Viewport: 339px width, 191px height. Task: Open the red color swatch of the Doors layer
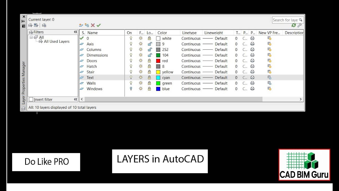[x=158, y=61]
